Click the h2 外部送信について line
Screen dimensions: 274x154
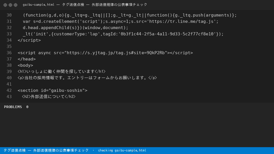pyautogui.click(x=49, y=97)
